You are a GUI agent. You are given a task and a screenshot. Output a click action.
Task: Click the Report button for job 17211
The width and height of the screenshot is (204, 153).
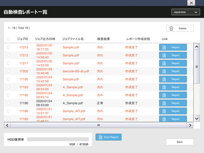coord(173,63)
